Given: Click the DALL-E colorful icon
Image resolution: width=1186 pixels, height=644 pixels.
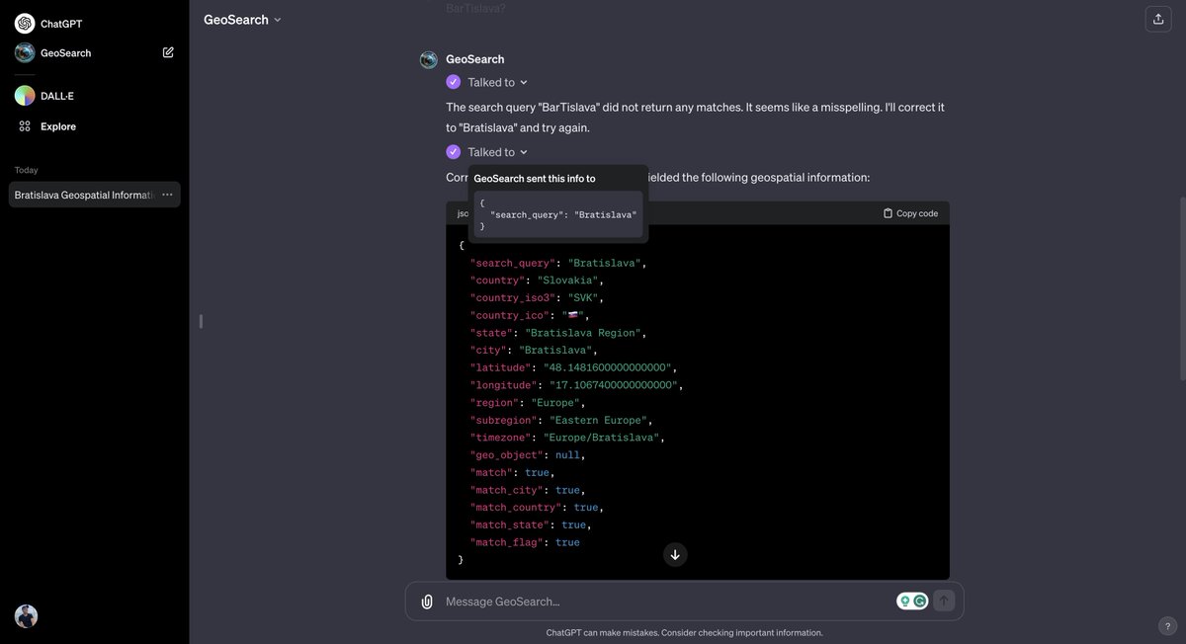Looking at the screenshot, I should 25,96.
